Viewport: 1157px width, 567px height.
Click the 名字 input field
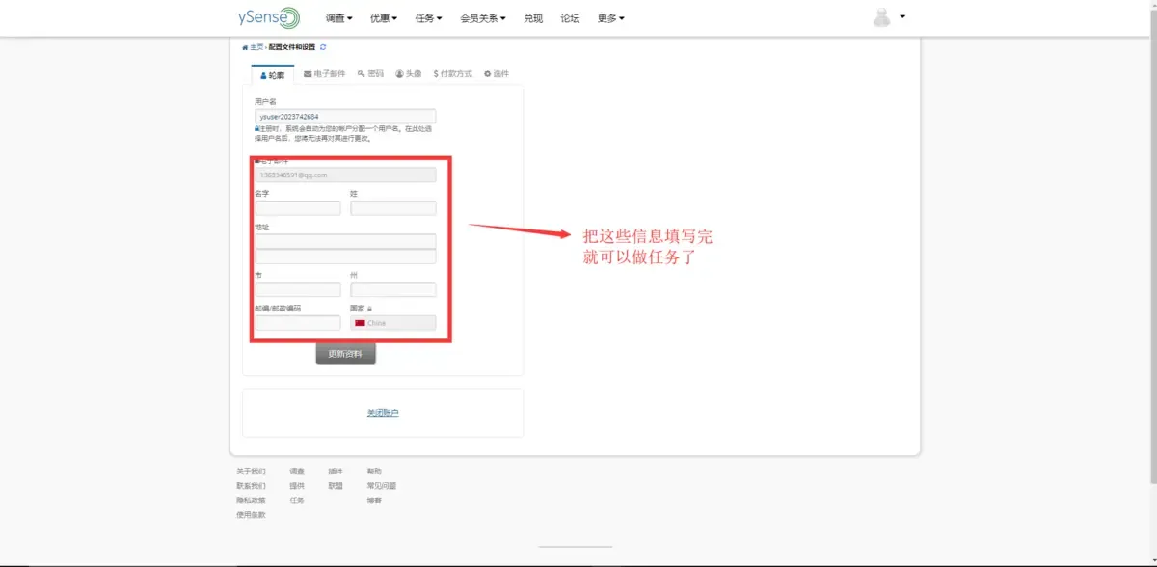point(297,207)
